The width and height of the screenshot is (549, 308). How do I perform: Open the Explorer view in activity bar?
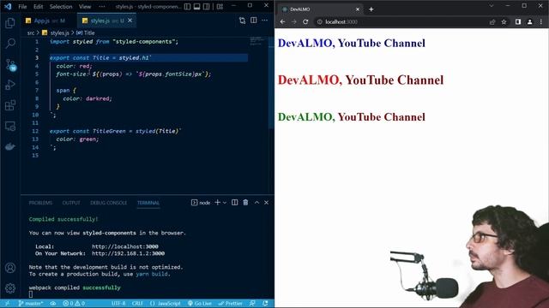(x=10, y=23)
